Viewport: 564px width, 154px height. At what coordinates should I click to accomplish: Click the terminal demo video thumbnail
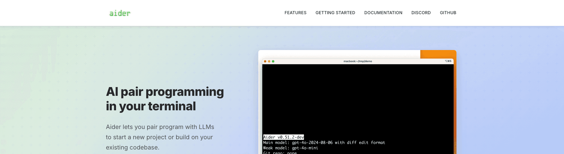pos(357,102)
